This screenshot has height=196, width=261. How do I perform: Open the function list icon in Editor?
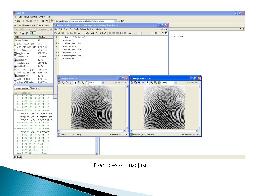pyautogui.click(x=96, y=33)
